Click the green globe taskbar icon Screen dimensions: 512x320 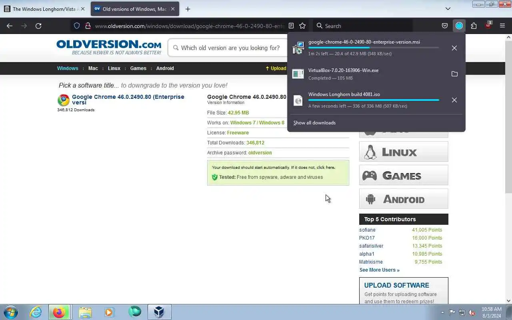(x=135, y=312)
